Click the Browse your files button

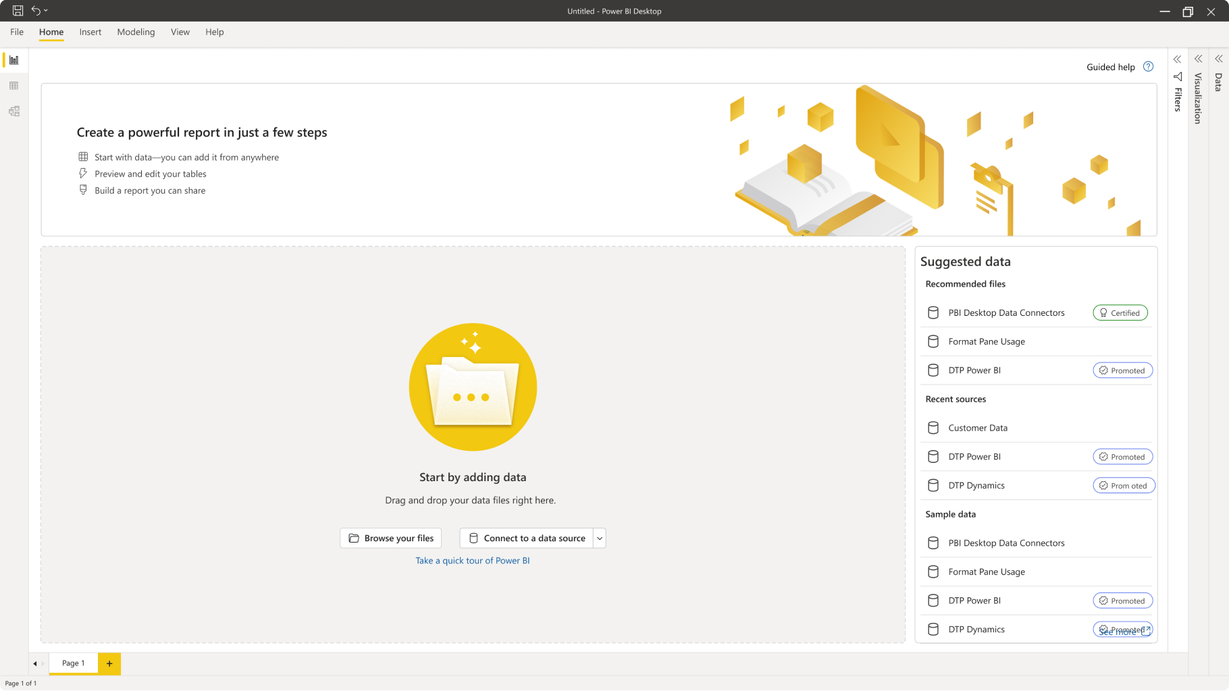[x=391, y=538]
